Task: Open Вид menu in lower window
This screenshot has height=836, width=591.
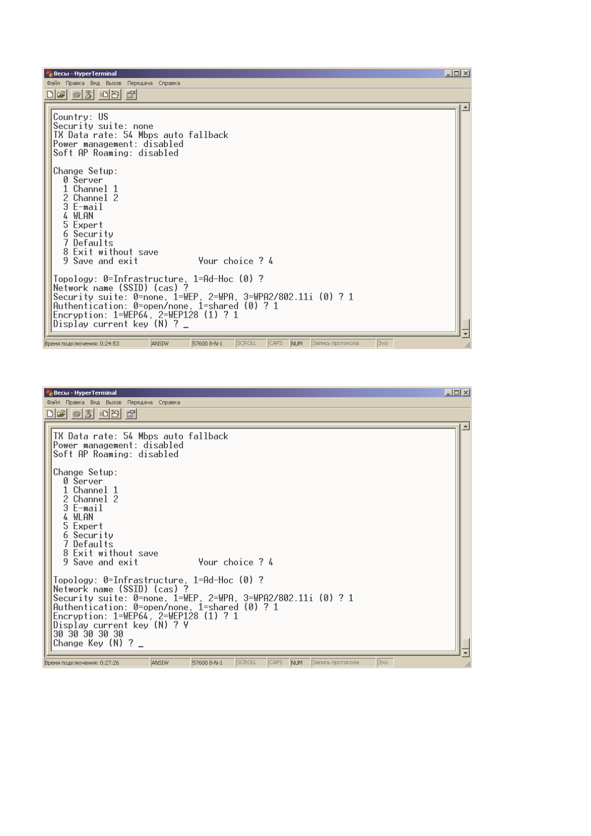Action: point(95,403)
